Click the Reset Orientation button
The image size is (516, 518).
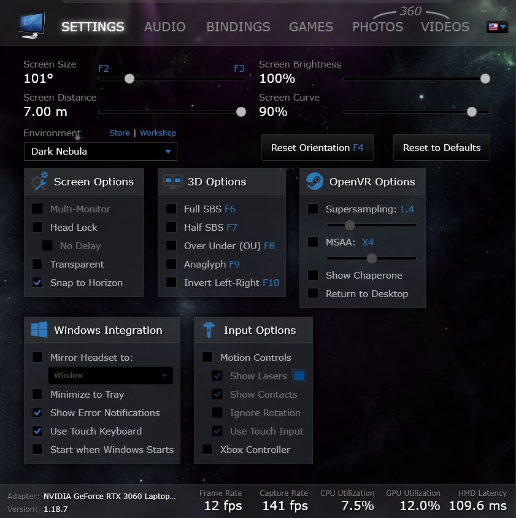[x=317, y=148]
